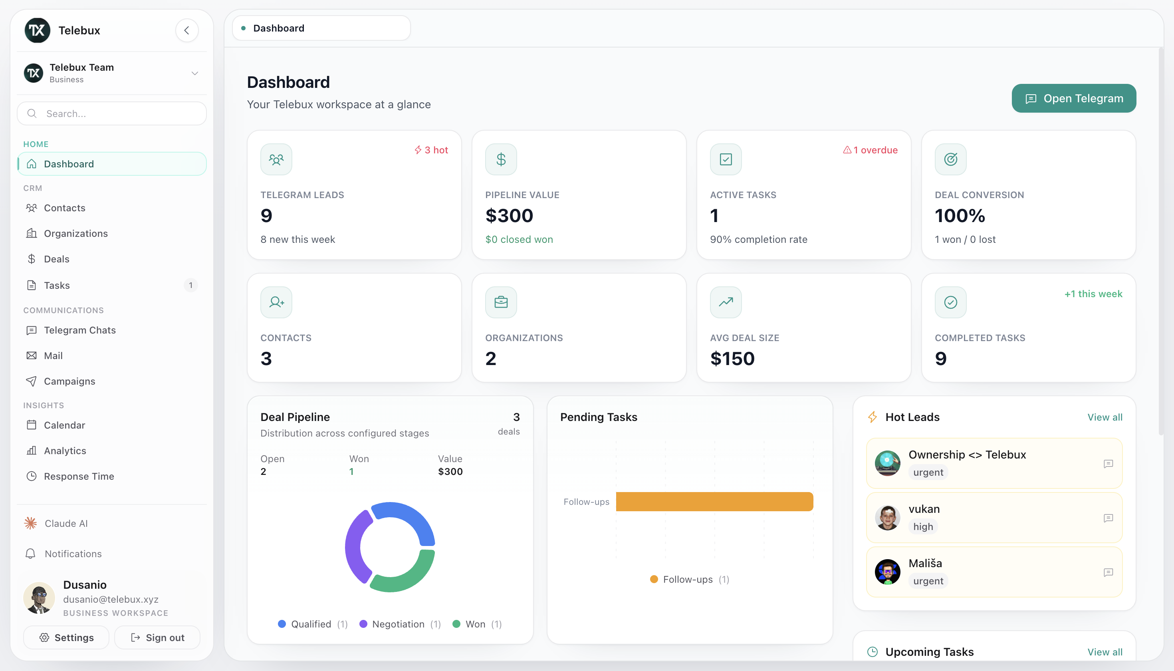
Task: Open the Calendar view
Action: coord(112,425)
